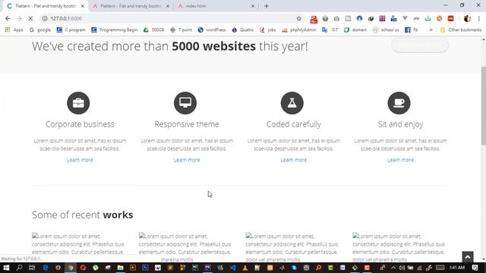Stop page loading with the X button
This screenshot has width=486, height=273.
[30, 18]
